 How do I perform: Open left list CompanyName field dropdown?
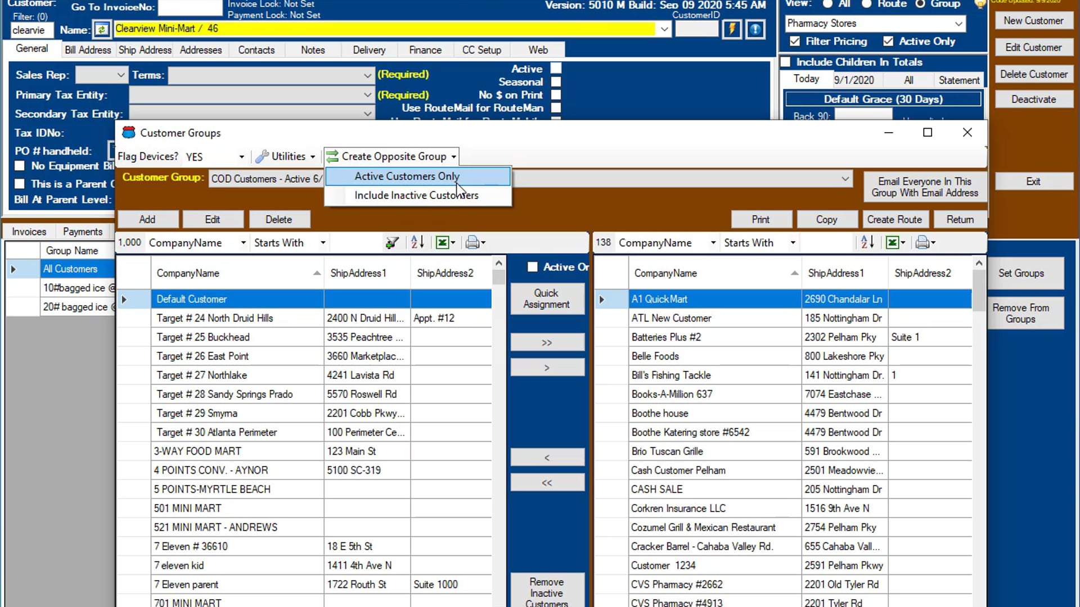[x=243, y=243]
